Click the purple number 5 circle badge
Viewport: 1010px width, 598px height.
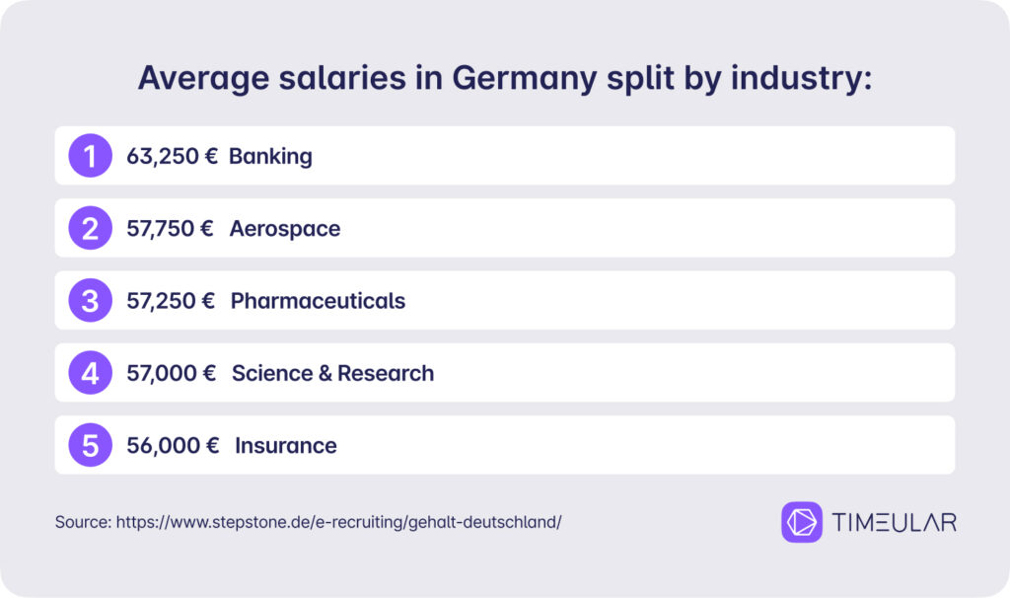click(x=90, y=445)
